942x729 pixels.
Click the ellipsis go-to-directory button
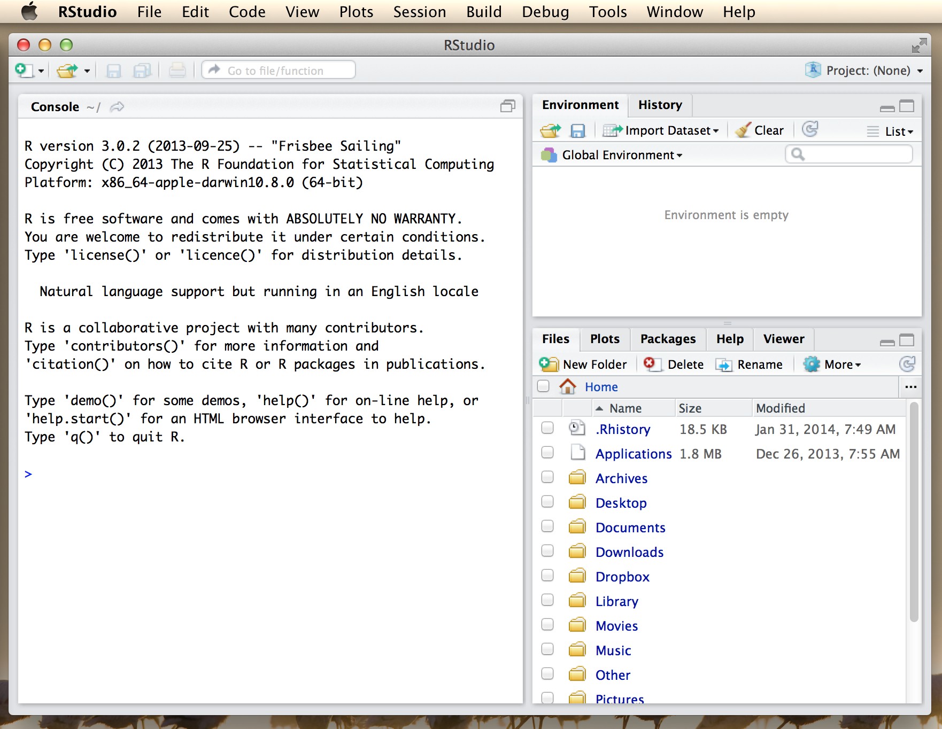click(x=911, y=386)
